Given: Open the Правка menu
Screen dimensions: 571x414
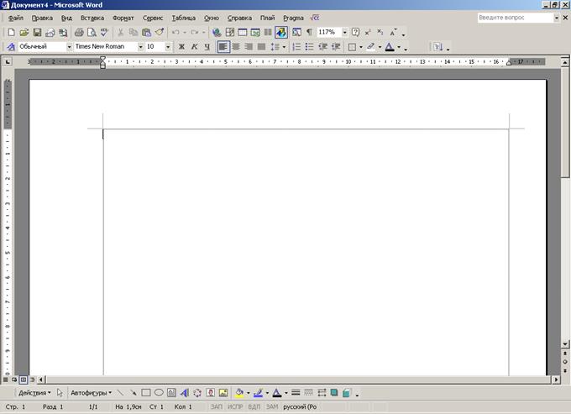Looking at the screenshot, I should pos(42,18).
